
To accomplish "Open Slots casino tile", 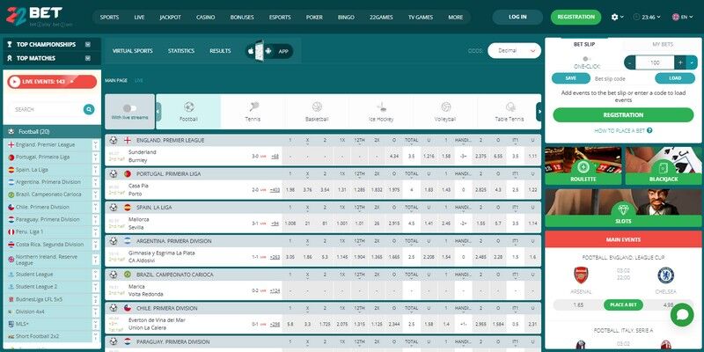I will pos(623,208).
